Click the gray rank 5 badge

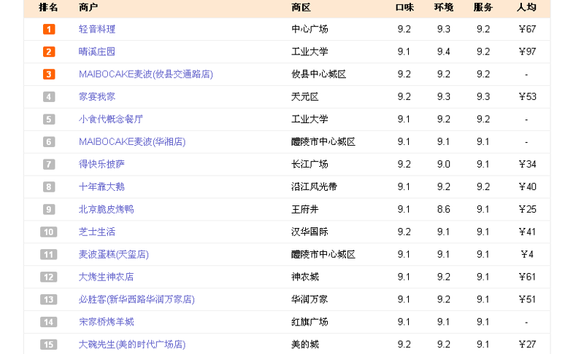[49, 119]
